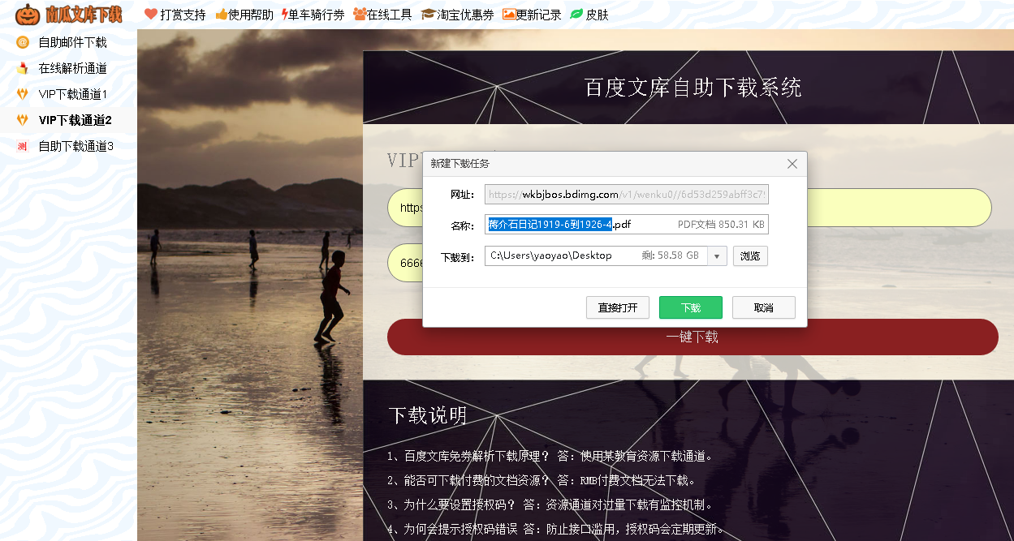Click the green 下载 button
Image resolution: width=1014 pixels, height=541 pixels.
pyautogui.click(x=691, y=307)
